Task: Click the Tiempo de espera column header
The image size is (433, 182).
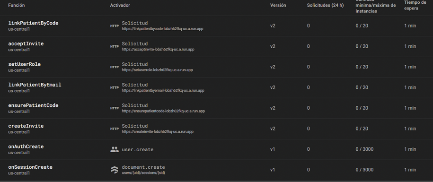Action: [x=415, y=5]
